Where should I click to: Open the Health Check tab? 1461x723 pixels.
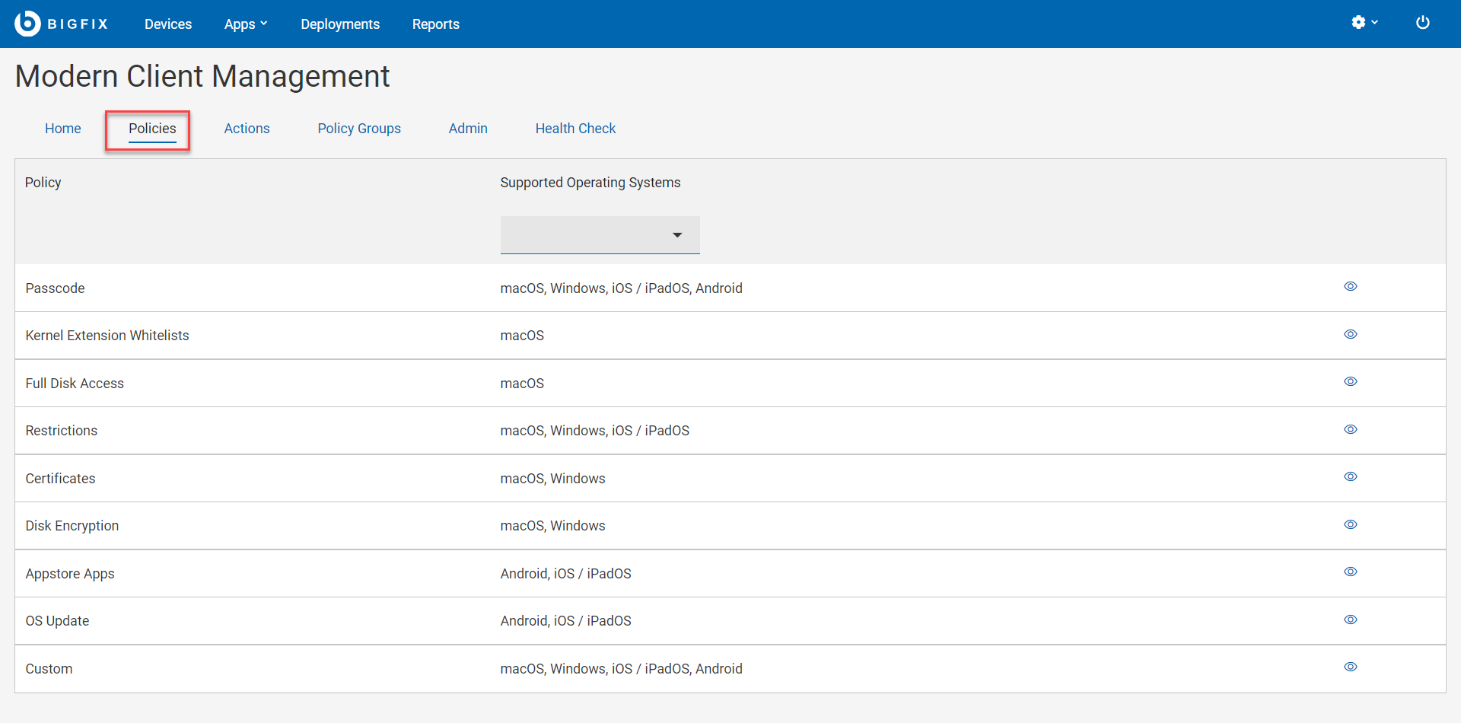click(575, 129)
